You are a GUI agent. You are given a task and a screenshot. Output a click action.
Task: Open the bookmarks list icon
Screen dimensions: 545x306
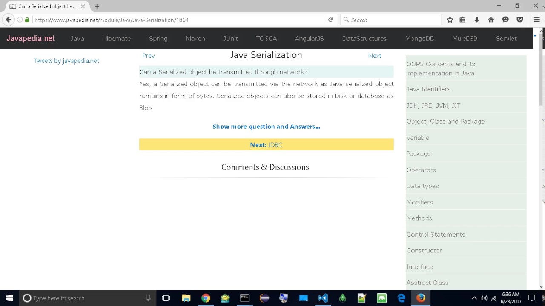pyautogui.click(x=462, y=20)
